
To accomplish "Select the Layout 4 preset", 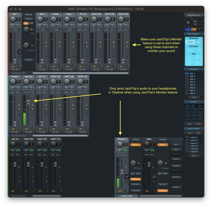I will pyautogui.click(x=194, y=146).
